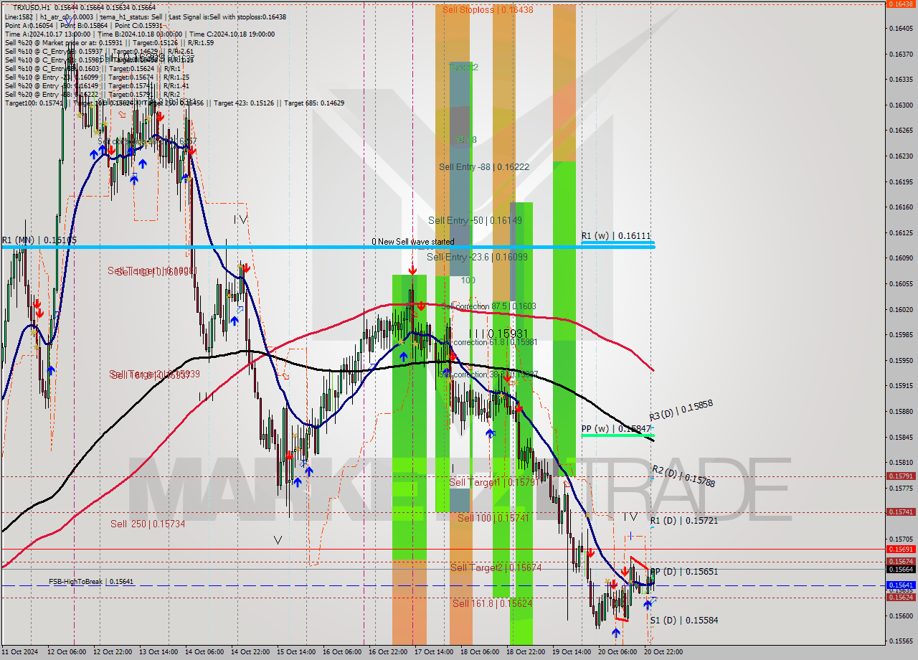Click the 0.15950 price scale value

tap(901, 360)
